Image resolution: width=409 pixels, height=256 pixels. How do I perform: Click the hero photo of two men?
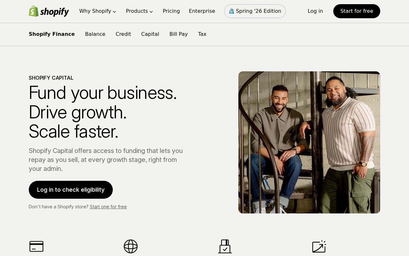[309, 142]
